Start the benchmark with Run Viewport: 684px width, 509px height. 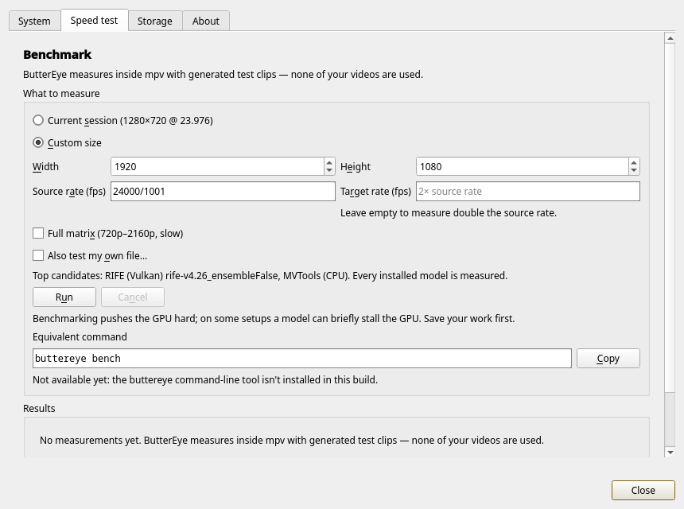tap(64, 297)
